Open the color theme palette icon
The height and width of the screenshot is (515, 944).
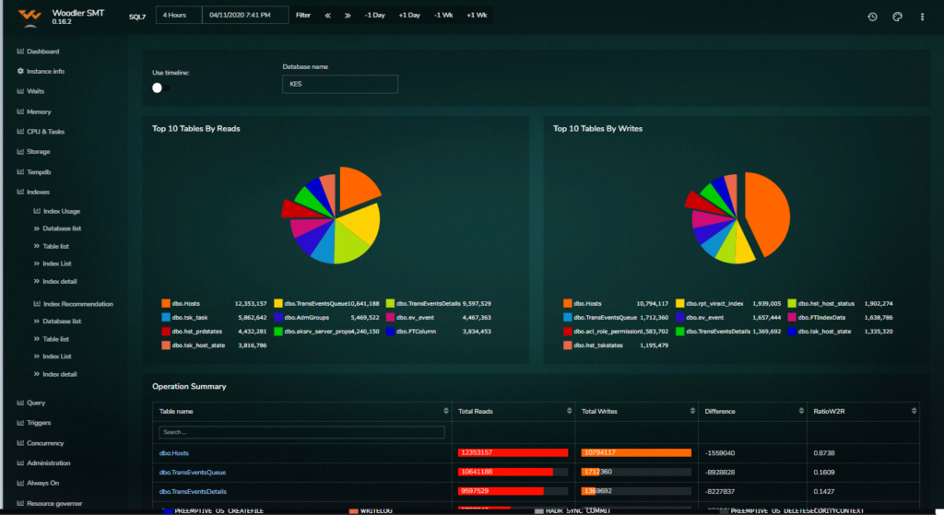point(897,17)
